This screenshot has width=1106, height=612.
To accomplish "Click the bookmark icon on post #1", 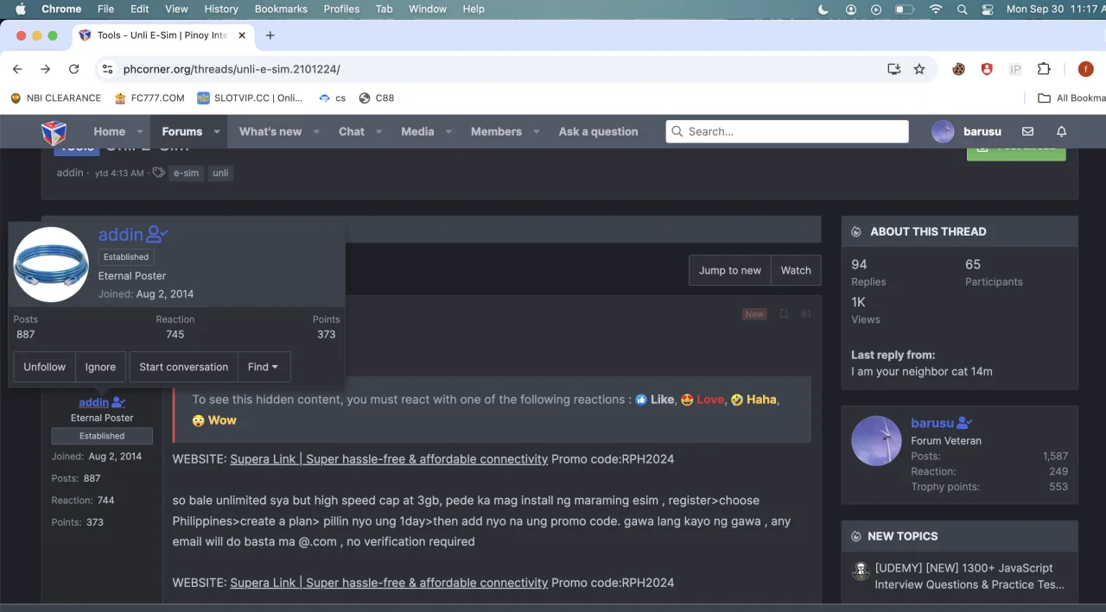I will coord(784,314).
